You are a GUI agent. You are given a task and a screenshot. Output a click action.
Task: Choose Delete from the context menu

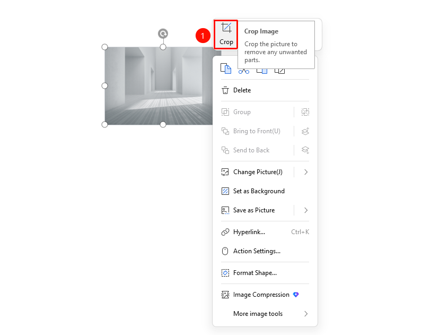click(265, 90)
